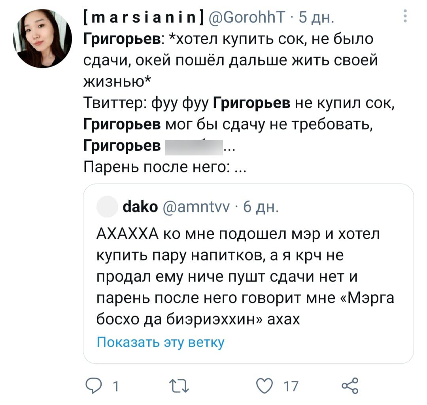The width and height of the screenshot is (427, 405).
Task: Click the "Показать эту ветку" link
Action: point(161,342)
